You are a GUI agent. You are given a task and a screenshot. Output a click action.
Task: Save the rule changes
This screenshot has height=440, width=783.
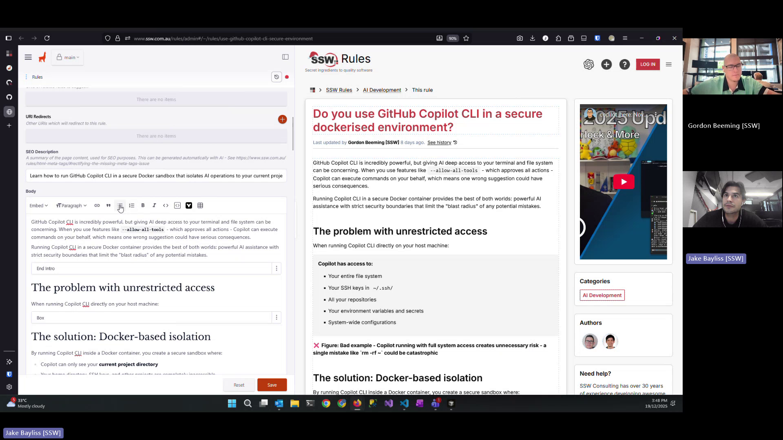point(272,385)
